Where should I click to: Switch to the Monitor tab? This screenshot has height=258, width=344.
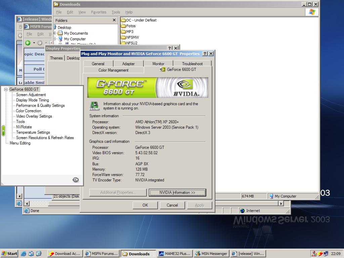click(159, 63)
